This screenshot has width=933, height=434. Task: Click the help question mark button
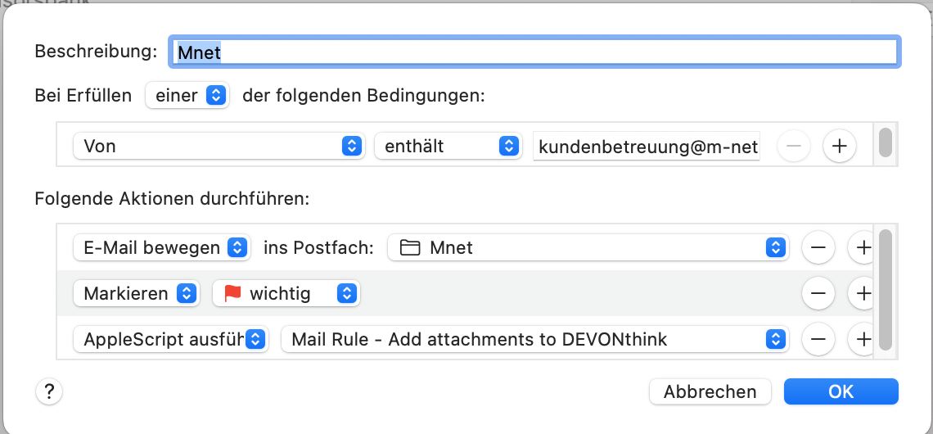[49, 391]
